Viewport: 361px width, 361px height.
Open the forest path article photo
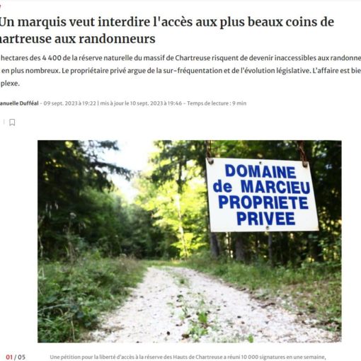point(190,241)
